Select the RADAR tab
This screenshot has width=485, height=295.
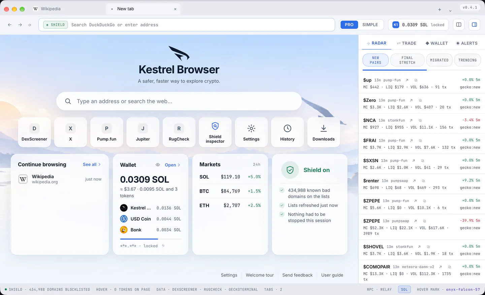click(x=377, y=43)
